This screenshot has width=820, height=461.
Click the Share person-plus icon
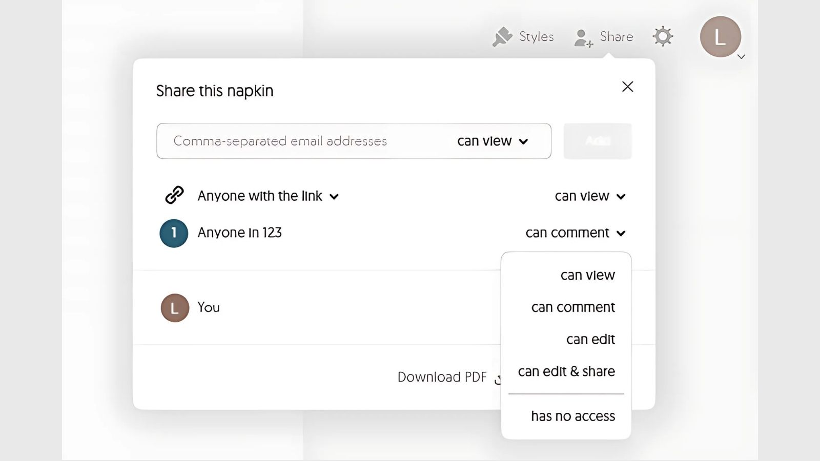click(x=583, y=38)
